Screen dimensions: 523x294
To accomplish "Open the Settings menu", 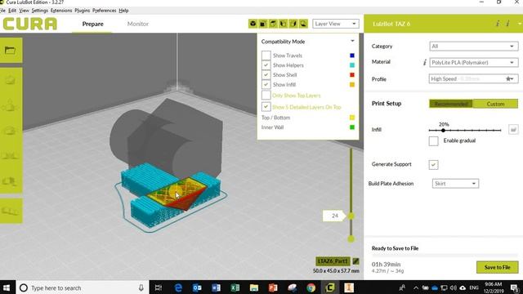I will (40, 11).
